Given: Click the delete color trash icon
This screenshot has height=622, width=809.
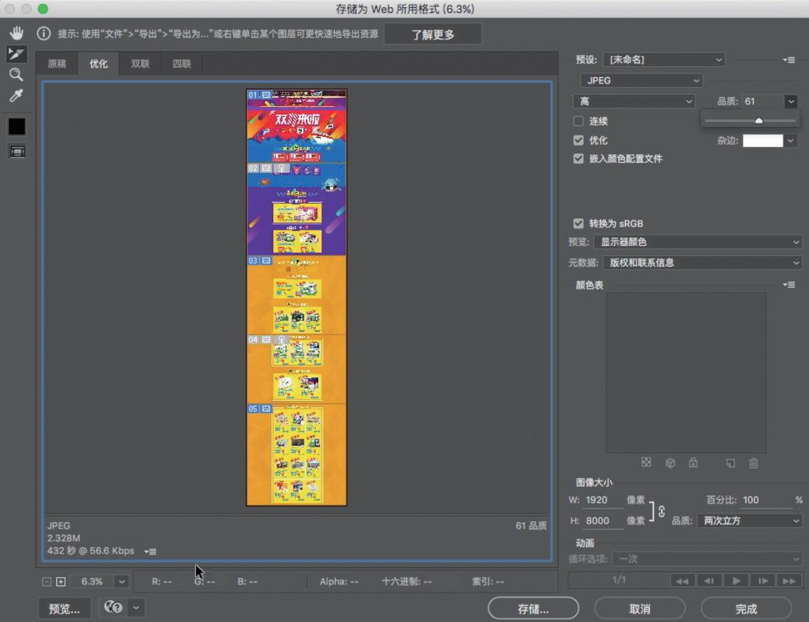Looking at the screenshot, I should coord(753,463).
